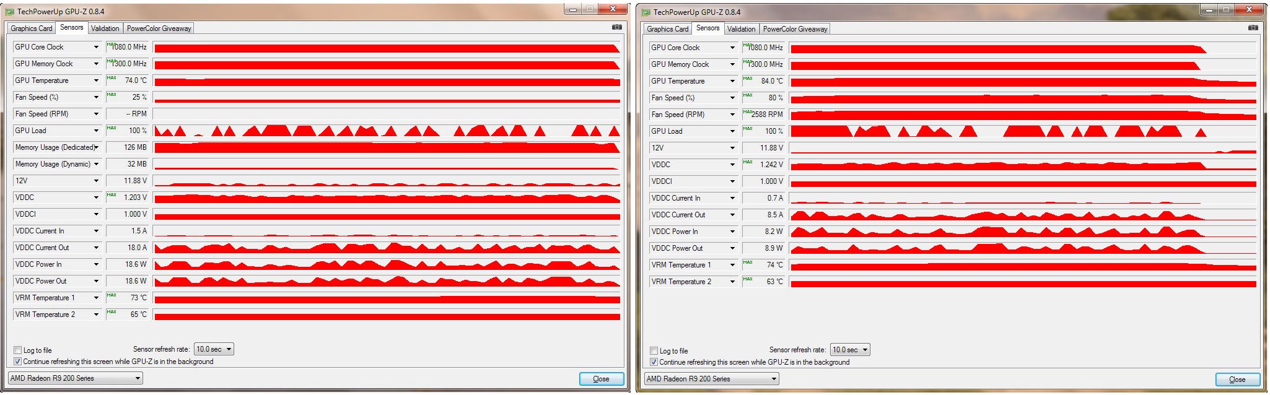
Task: Open Sensor refresh rate dropdown in right window
Action: tap(850, 350)
